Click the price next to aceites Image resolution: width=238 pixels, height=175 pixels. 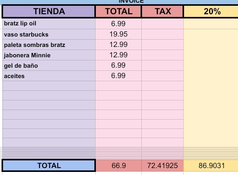click(x=118, y=76)
